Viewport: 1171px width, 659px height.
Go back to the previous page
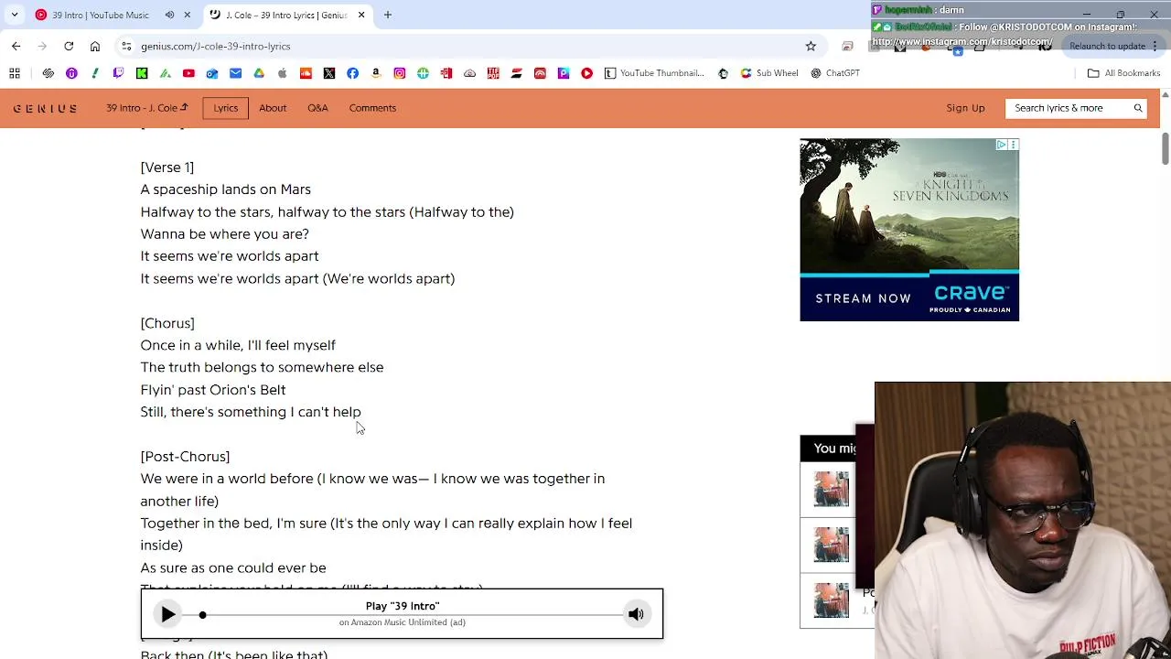16,46
